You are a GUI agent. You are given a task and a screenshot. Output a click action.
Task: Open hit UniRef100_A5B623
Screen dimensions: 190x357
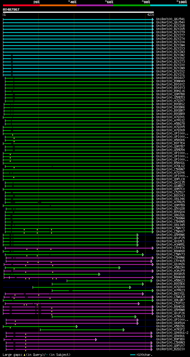[171, 280]
